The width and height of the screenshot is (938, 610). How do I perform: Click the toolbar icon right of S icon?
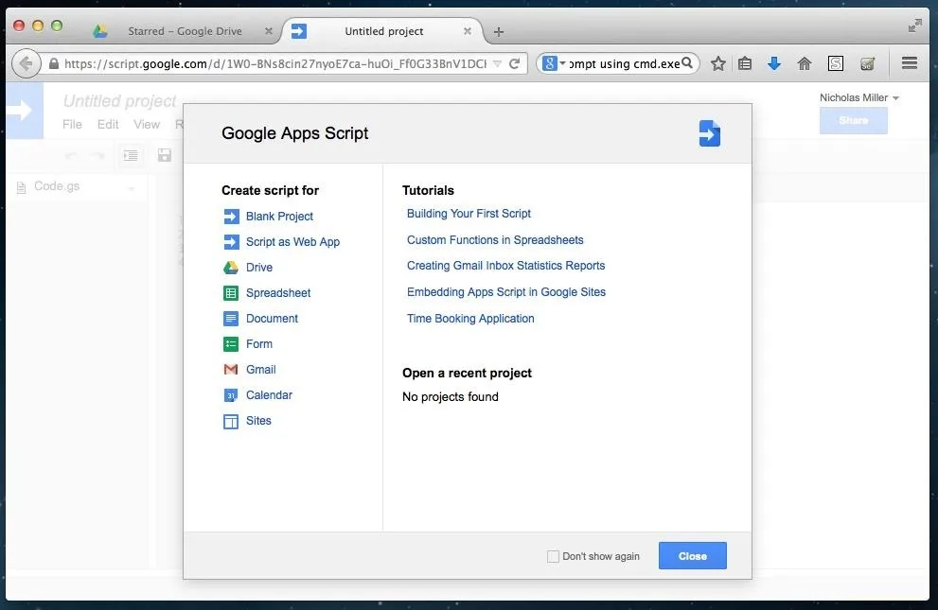pyautogui.click(x=867, y=63)
